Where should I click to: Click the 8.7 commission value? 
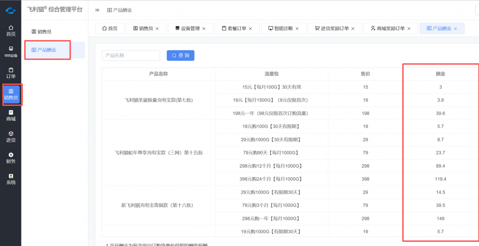pyautogui.click(x=441, y=140)
